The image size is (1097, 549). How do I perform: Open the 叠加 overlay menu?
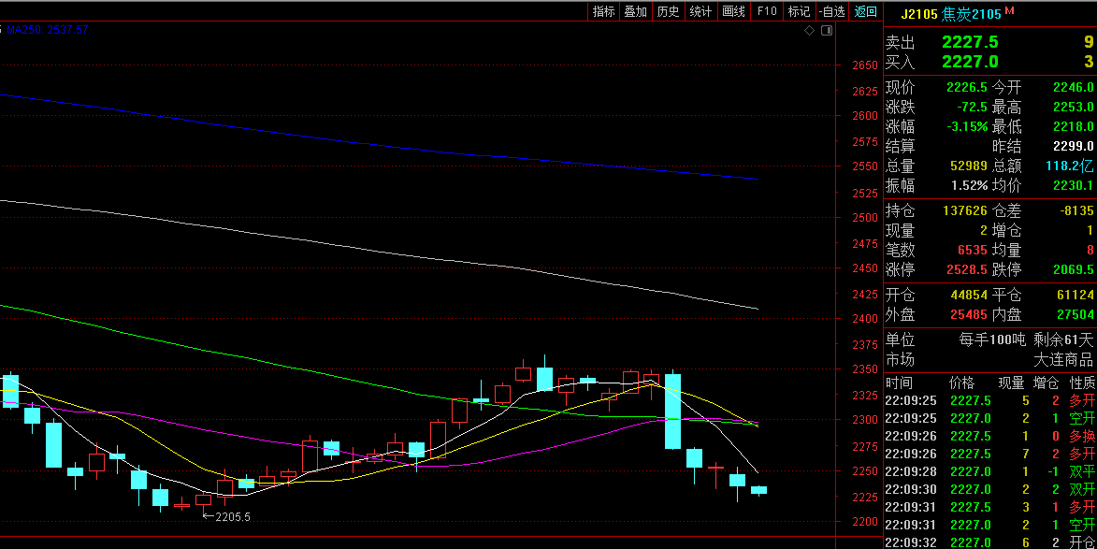point(636,11)
